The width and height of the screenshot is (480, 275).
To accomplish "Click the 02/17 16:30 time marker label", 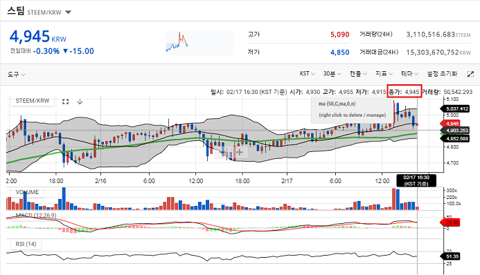I will (x=416, y=180).
